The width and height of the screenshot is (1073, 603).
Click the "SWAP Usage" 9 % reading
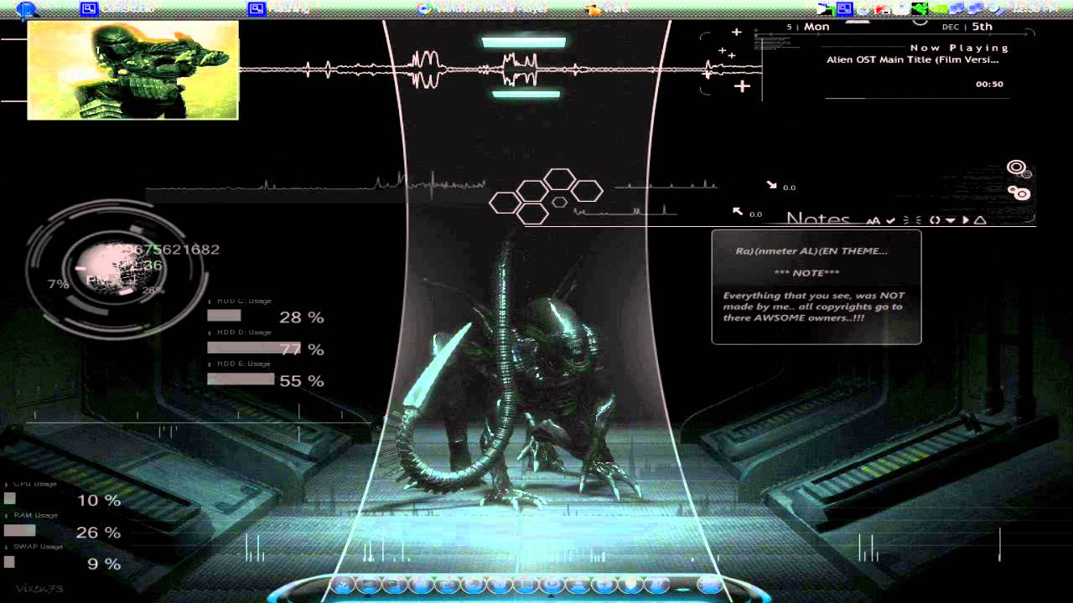[104, 564]
